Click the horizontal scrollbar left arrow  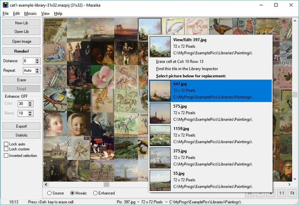[x=46, y=184]
